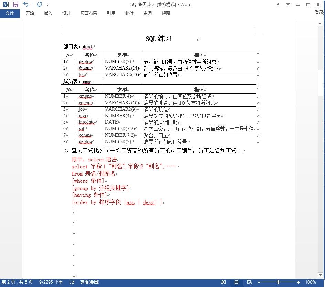Open Word Help question mark

coord(278,4)
